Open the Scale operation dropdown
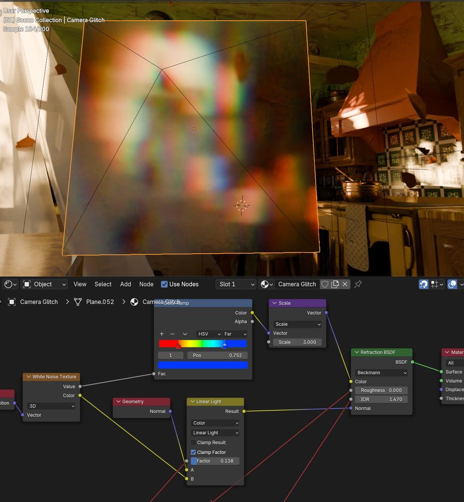 click(x=297, y=324)
